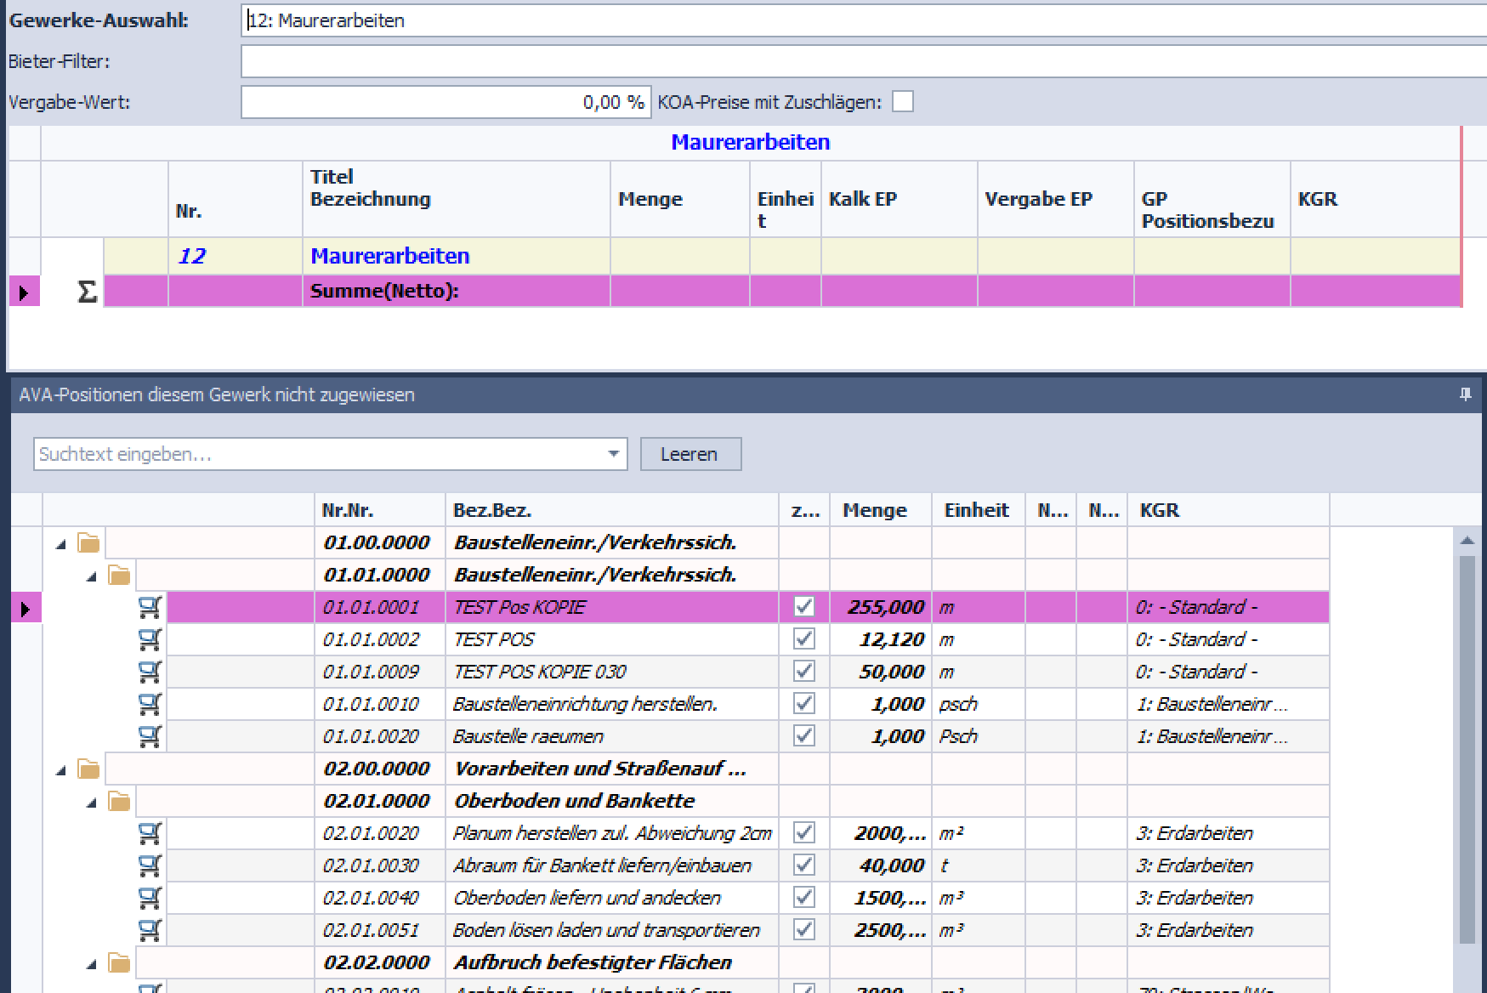Viewport: 1487px width, 993px height.
Task: Click cart icon for Oberboden liefern row
Action: [x=150, y=898]
